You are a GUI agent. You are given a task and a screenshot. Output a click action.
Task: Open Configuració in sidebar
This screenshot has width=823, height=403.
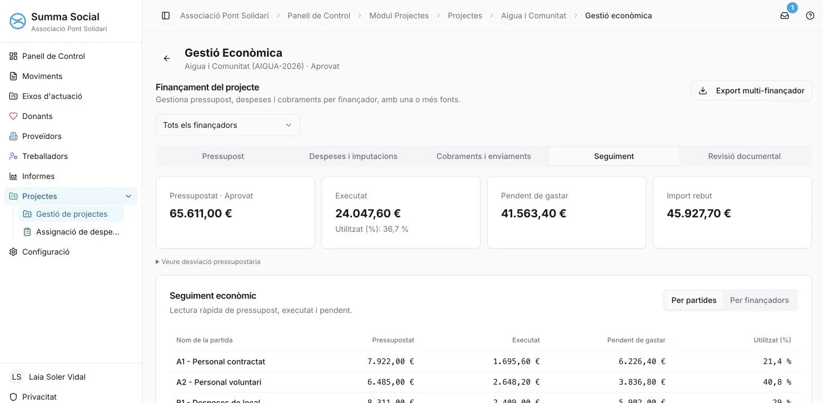coord(71,252)
